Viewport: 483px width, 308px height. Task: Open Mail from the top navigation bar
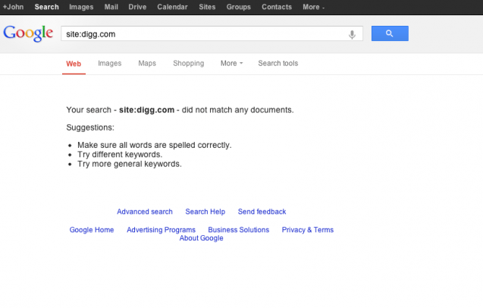111,7
